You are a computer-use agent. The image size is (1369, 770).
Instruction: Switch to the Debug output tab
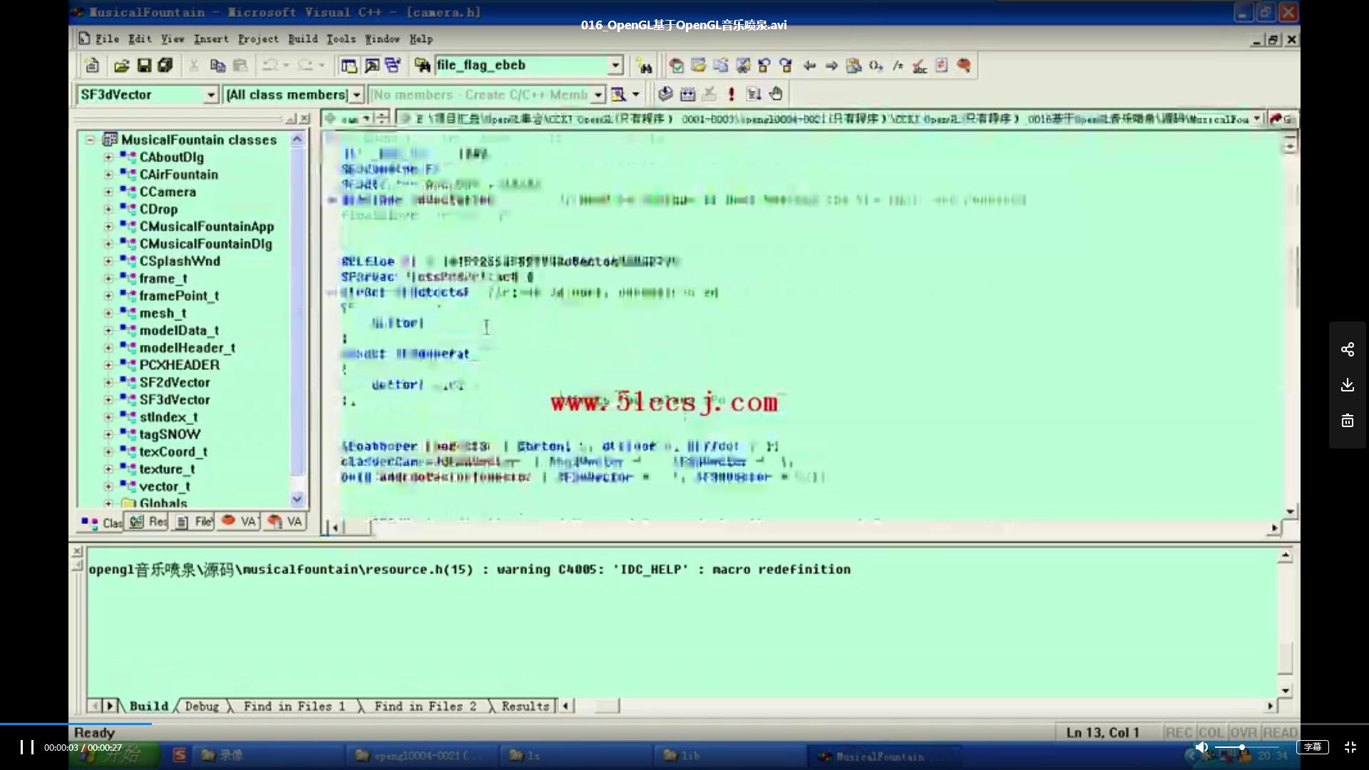point(202,706)
